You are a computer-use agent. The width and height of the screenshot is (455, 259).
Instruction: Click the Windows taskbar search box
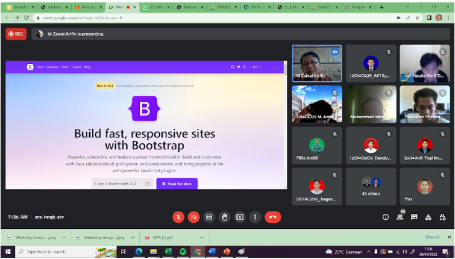point(60,252)
